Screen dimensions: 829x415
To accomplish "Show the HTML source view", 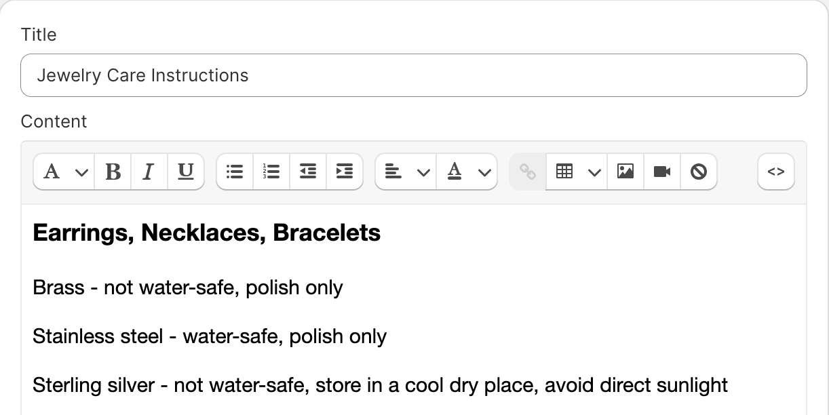I will coord(776,172).
